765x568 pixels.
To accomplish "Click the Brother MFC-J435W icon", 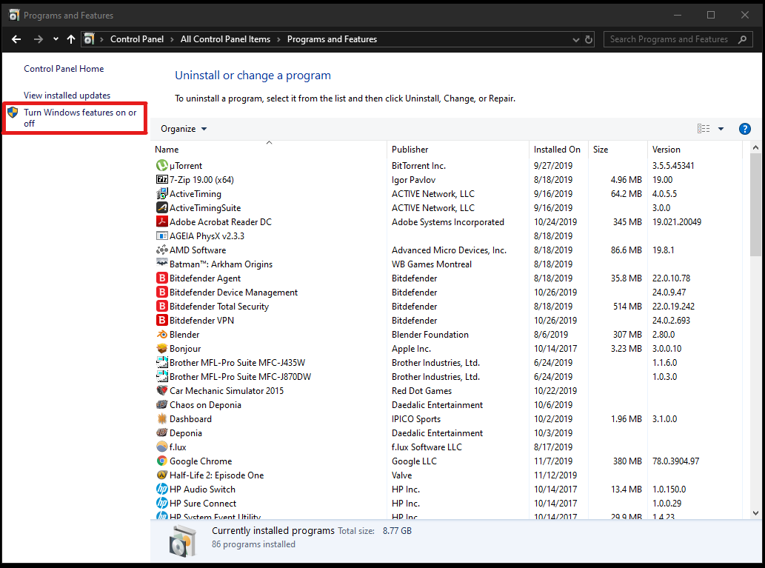I will 162,363.
